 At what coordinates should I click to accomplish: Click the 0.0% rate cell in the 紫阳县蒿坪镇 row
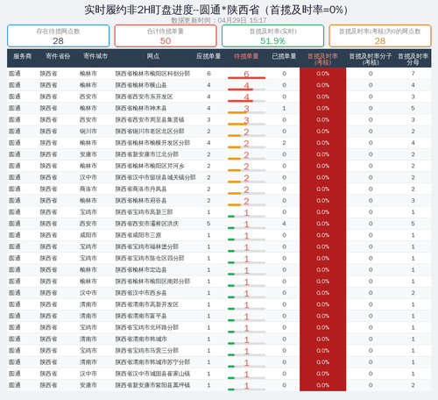tap(322, 386)
